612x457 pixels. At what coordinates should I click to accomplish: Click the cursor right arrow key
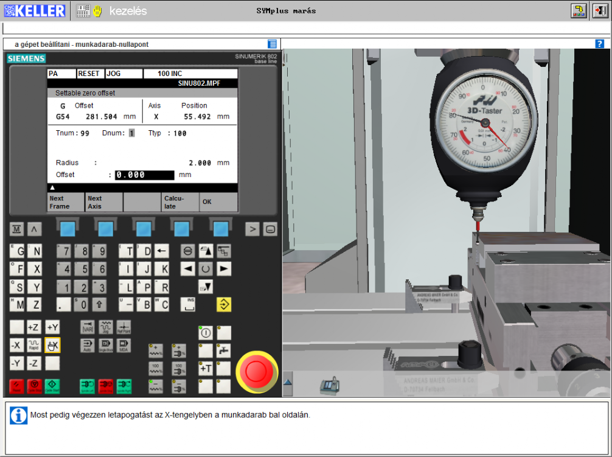coord(224,269)
